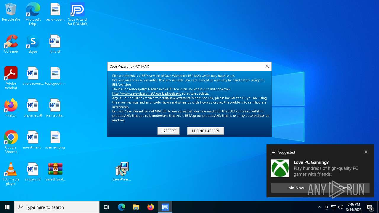This screenshot has height=213, width=379.
Task: Close the Suggested notification with X
Action: coord(366,152)
